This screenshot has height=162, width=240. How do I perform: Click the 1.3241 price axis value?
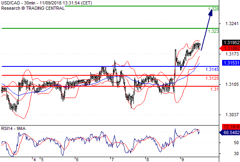(232, 23)
